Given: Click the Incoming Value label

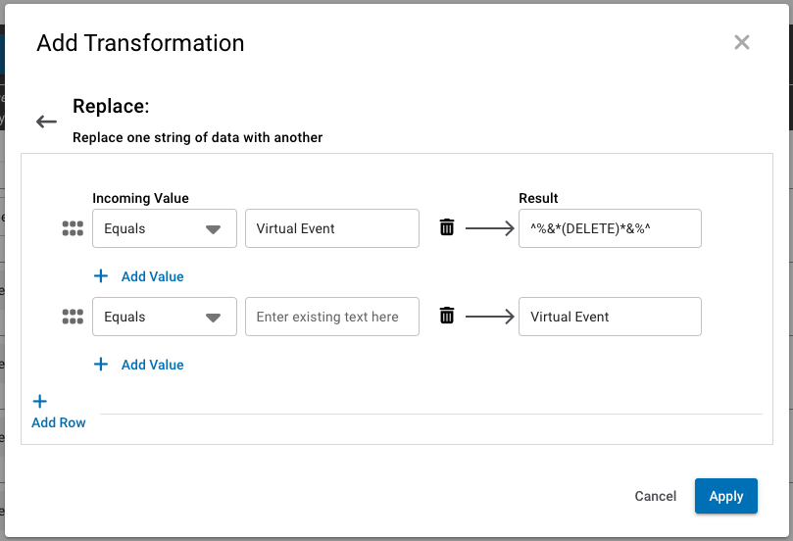Looking at the screenshot, I should point(140,198).
